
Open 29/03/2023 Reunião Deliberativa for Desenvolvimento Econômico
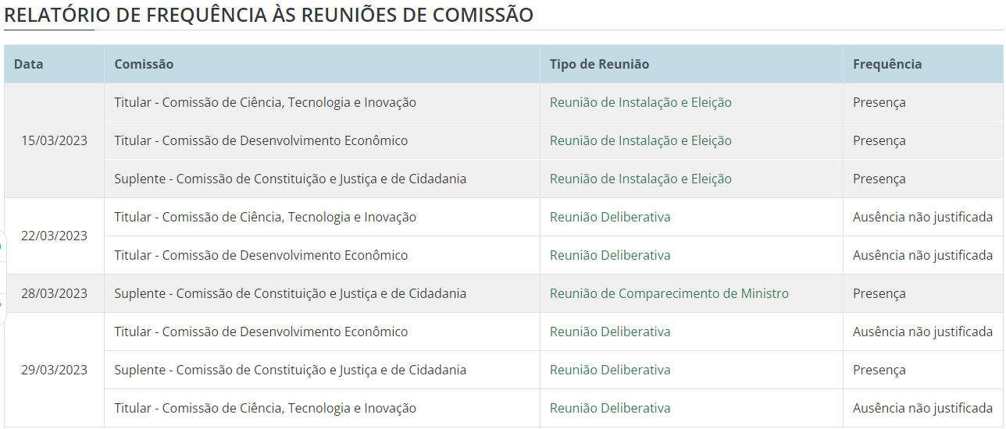tap(610, 331)
